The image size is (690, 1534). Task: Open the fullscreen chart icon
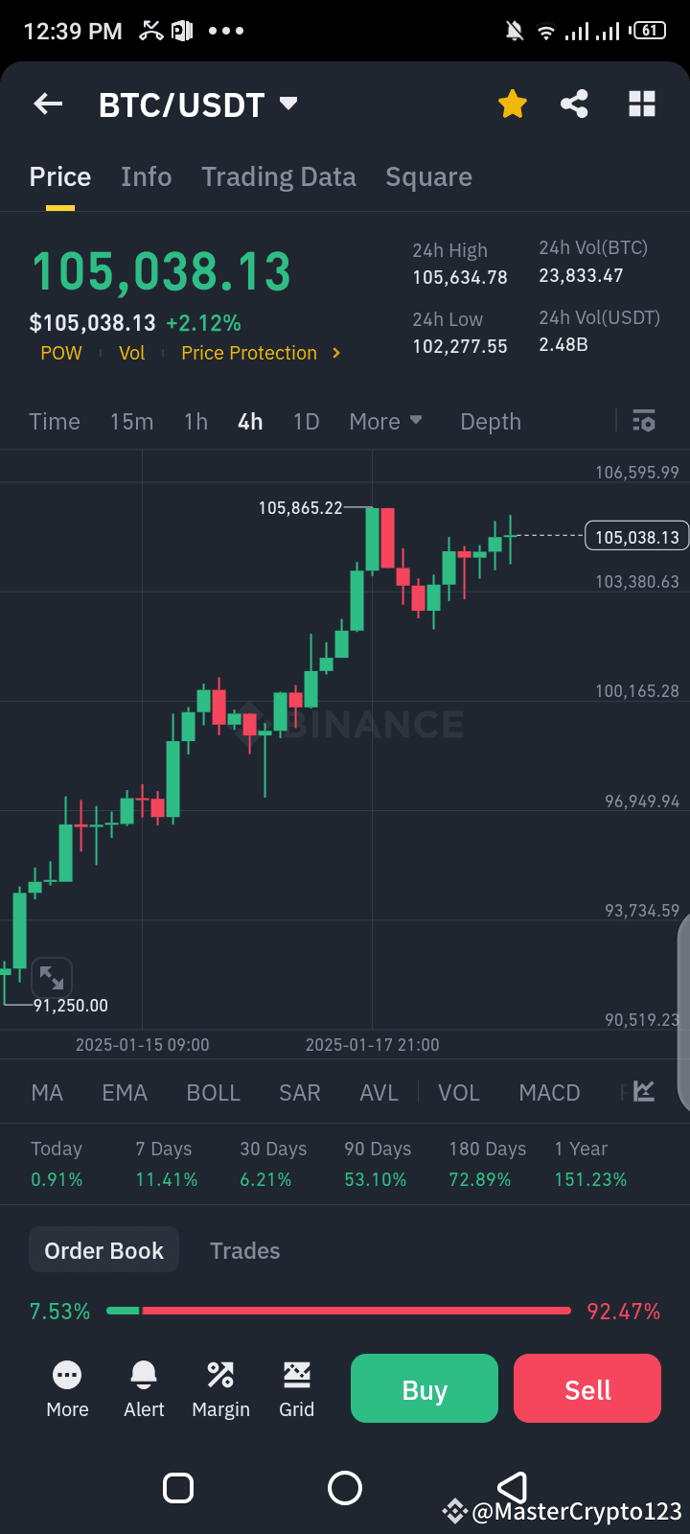click(52, 977)
